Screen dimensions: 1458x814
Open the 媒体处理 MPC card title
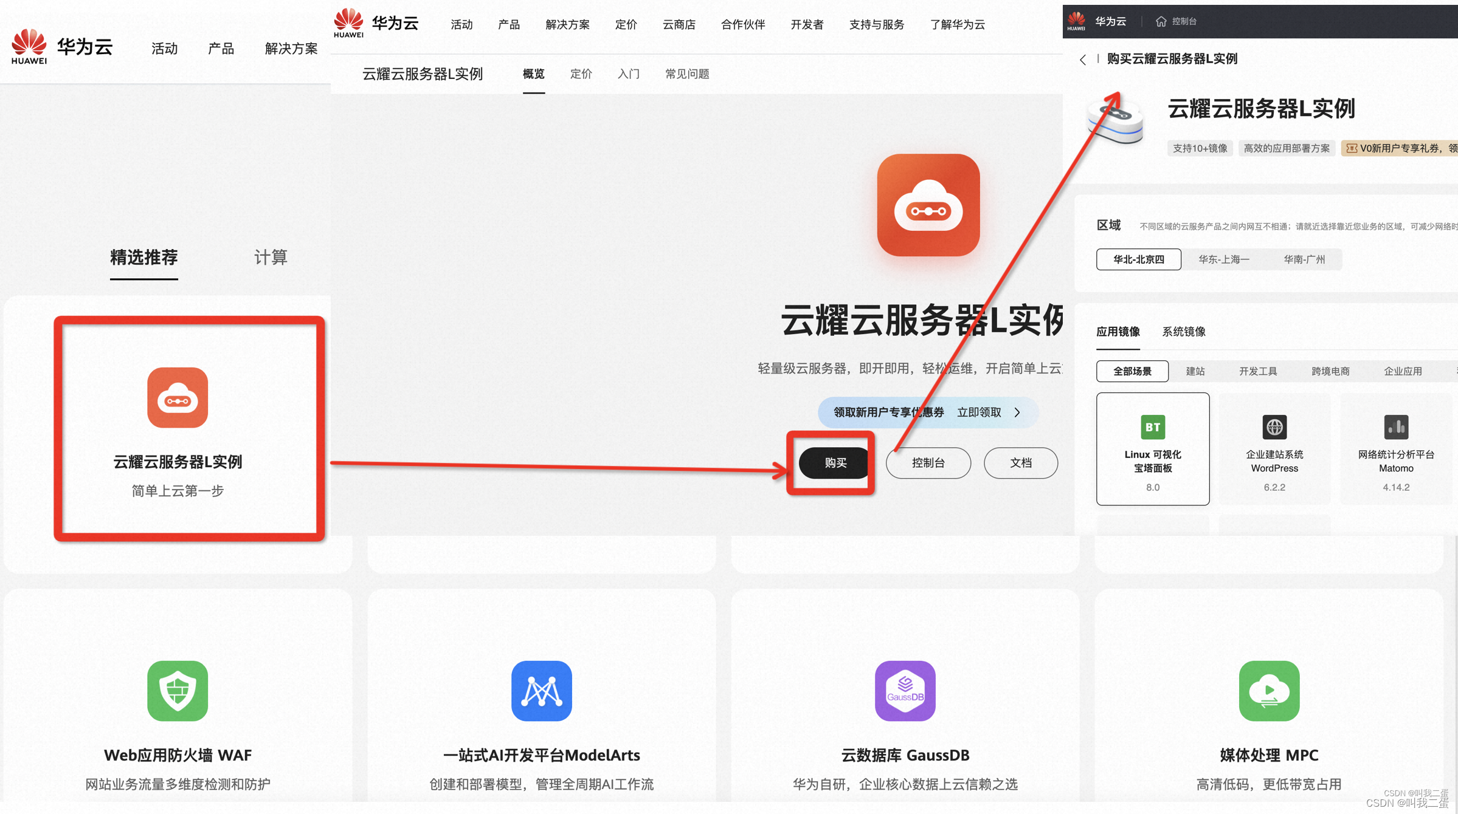1270,755
